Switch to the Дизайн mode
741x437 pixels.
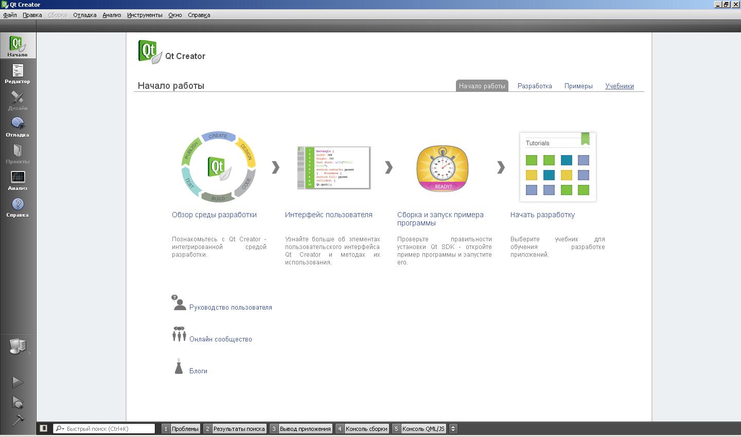(x=17, y=100)
